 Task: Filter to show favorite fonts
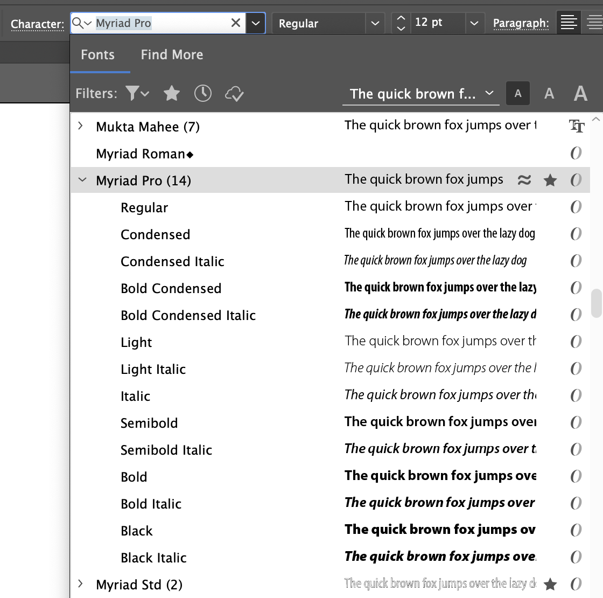(171, 93)
